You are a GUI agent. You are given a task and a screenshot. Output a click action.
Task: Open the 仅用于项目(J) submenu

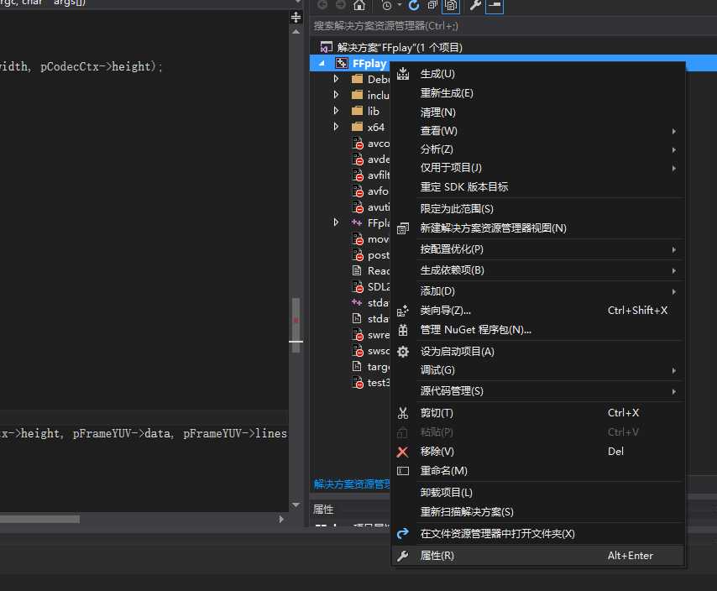(x=537, y=168)
